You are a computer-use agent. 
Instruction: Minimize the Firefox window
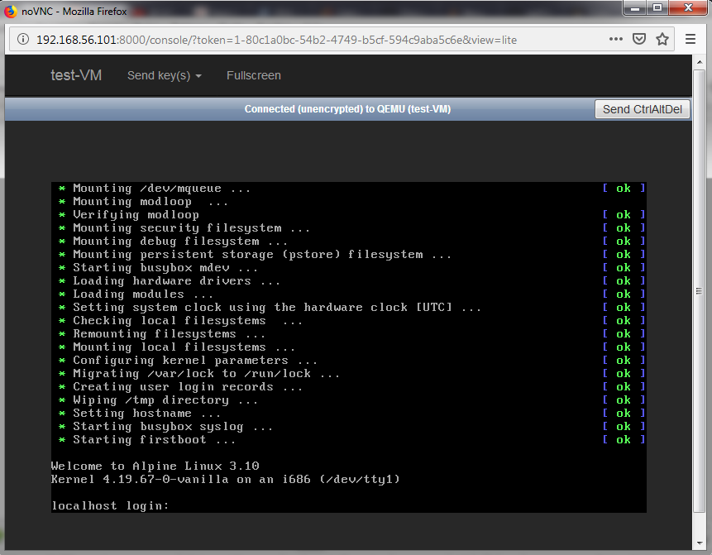(x=636, y=9)
